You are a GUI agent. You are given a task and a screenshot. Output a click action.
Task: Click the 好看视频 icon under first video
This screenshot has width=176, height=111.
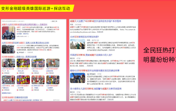pyautogui.click(x=3, y=73)
